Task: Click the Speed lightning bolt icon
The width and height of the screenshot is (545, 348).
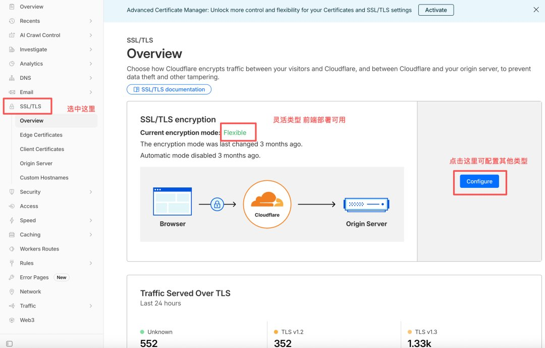Action: pos(12,220)
